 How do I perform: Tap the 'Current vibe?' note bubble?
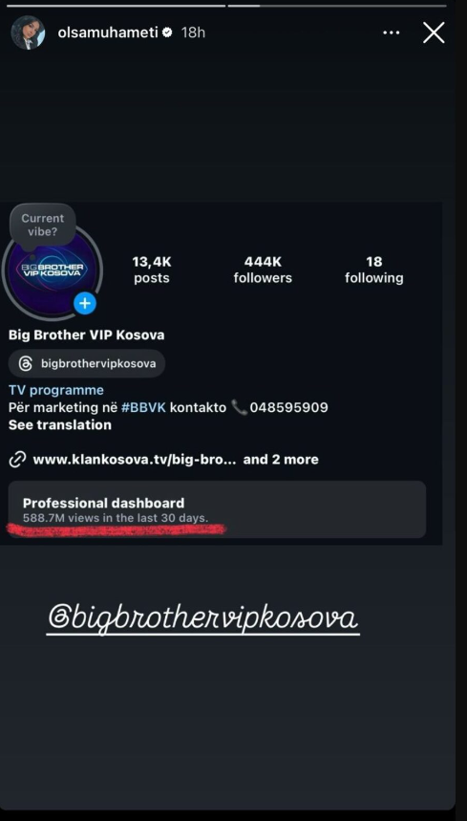43,225
